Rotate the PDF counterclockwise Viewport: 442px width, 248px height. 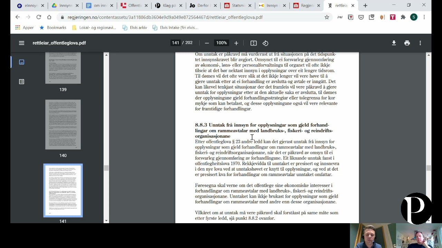point(265,43)
